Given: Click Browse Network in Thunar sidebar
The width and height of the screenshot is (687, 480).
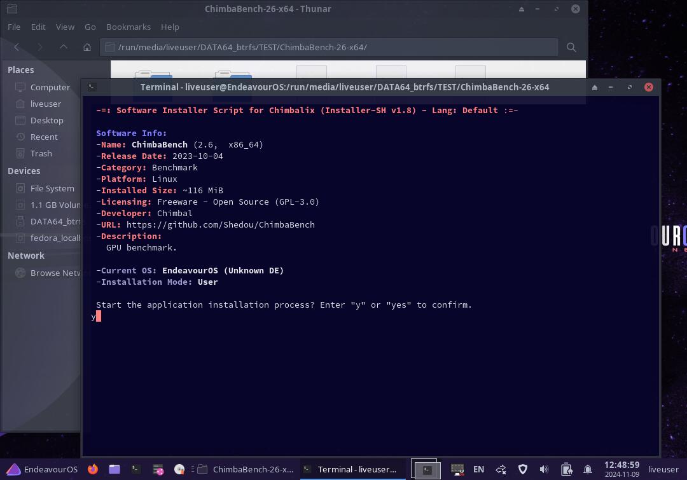Looking at the screenshot, I should (x=55, y=273).
